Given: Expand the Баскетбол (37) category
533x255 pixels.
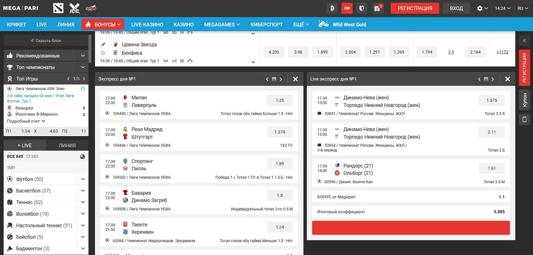Looking at the screenshot, I should click(x=83, y=191).
